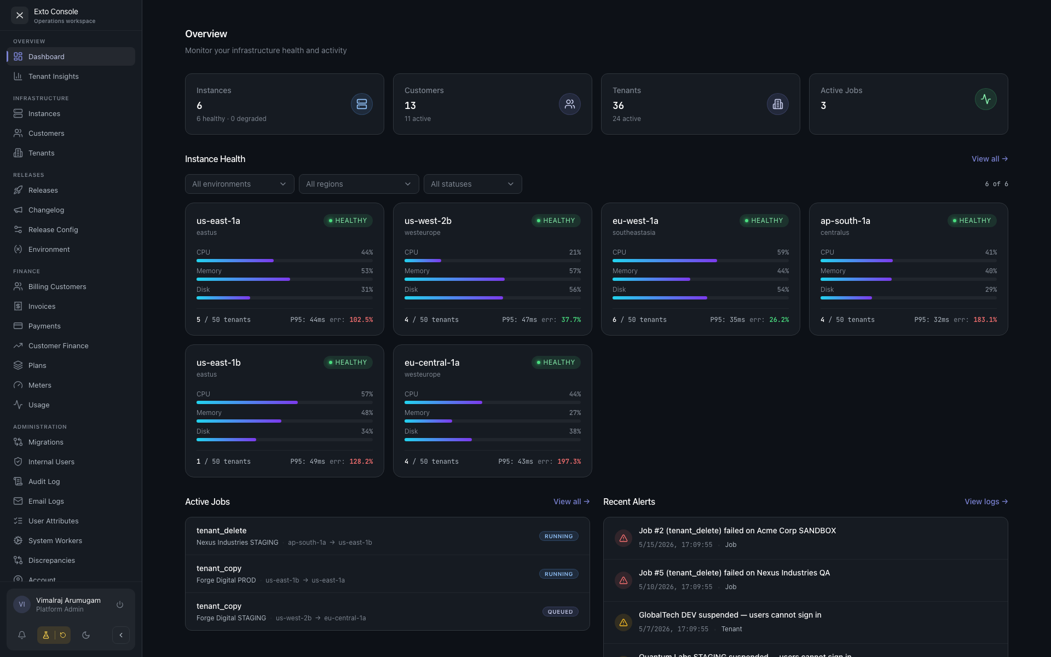
Task: Open alert 'Job #2 (tenant_delete) failed on Acme Corp SANDBOX'
Action: pos(806,538)
